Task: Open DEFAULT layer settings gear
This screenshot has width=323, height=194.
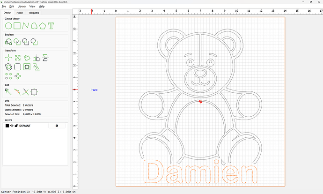Action: [x=57, y=126]
